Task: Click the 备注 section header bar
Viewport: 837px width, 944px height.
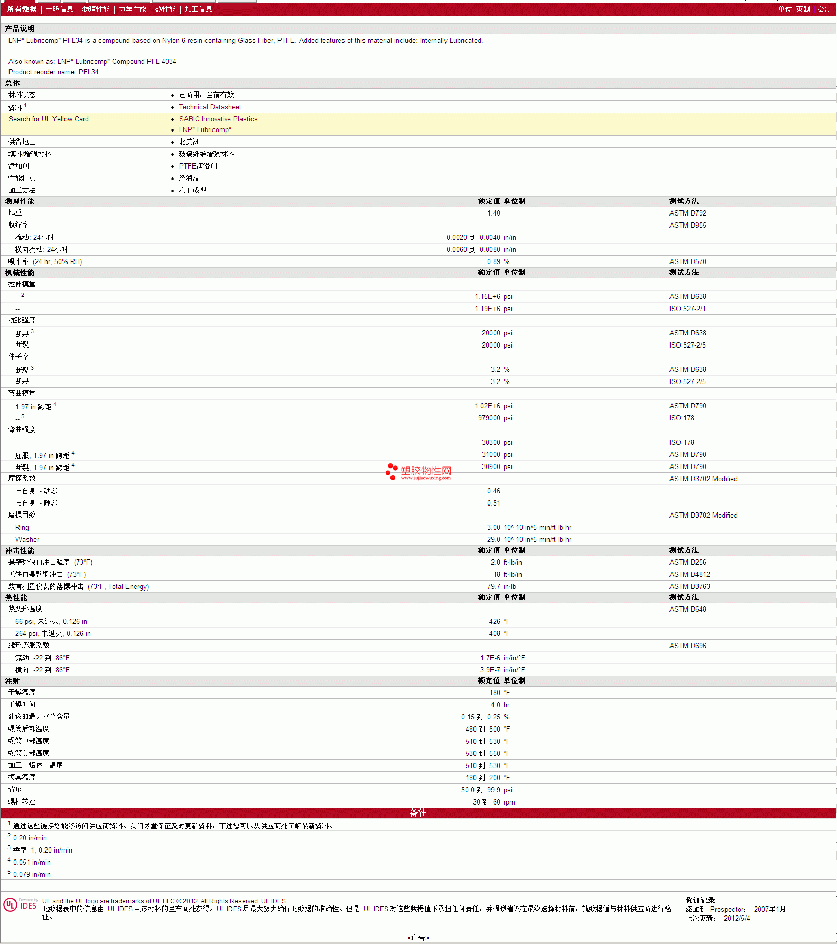Action: click(x=418, y=812)
